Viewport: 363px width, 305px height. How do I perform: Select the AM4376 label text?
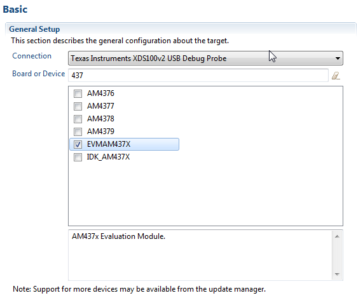tap(100, 93)
